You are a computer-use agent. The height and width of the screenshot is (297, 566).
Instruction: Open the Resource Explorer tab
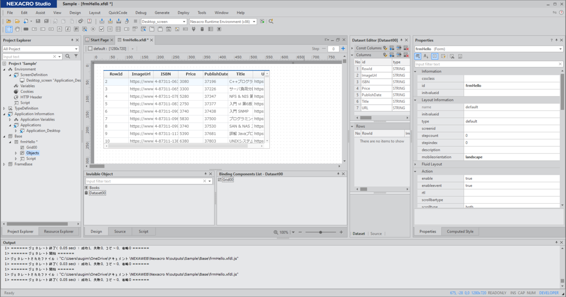(58, 232)
